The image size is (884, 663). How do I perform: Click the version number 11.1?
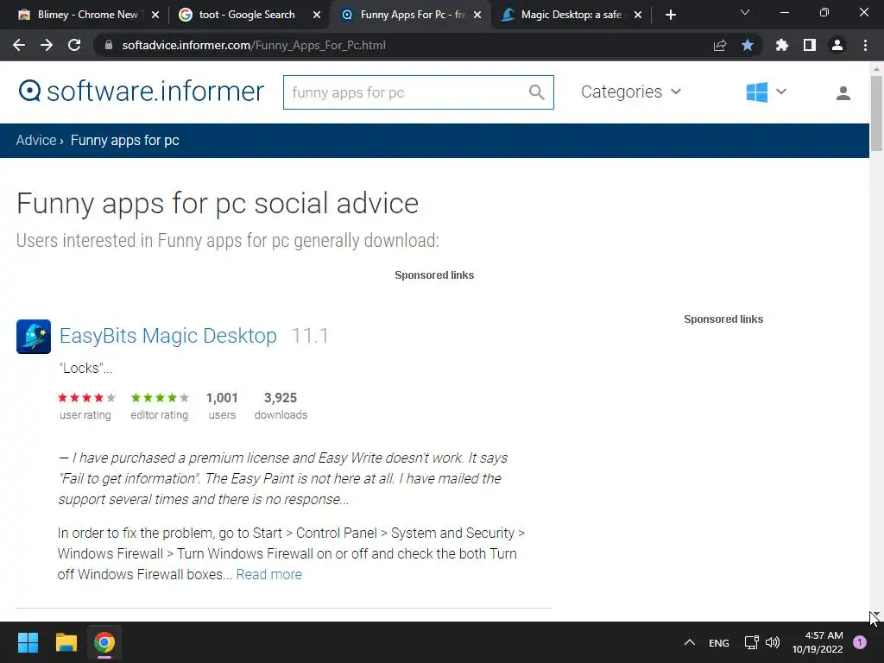[310, 336]
